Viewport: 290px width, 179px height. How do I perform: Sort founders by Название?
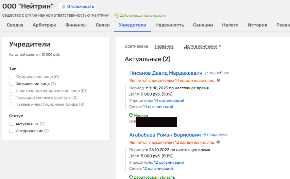[164, 46]
